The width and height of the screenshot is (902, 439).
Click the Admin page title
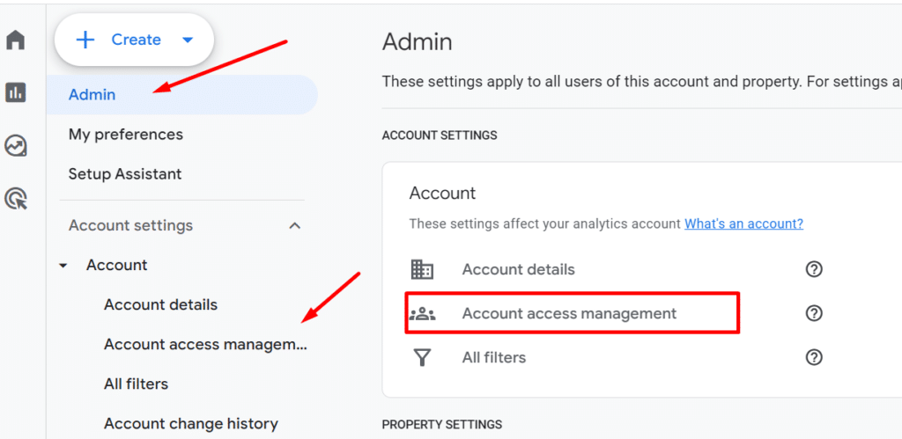417,42
